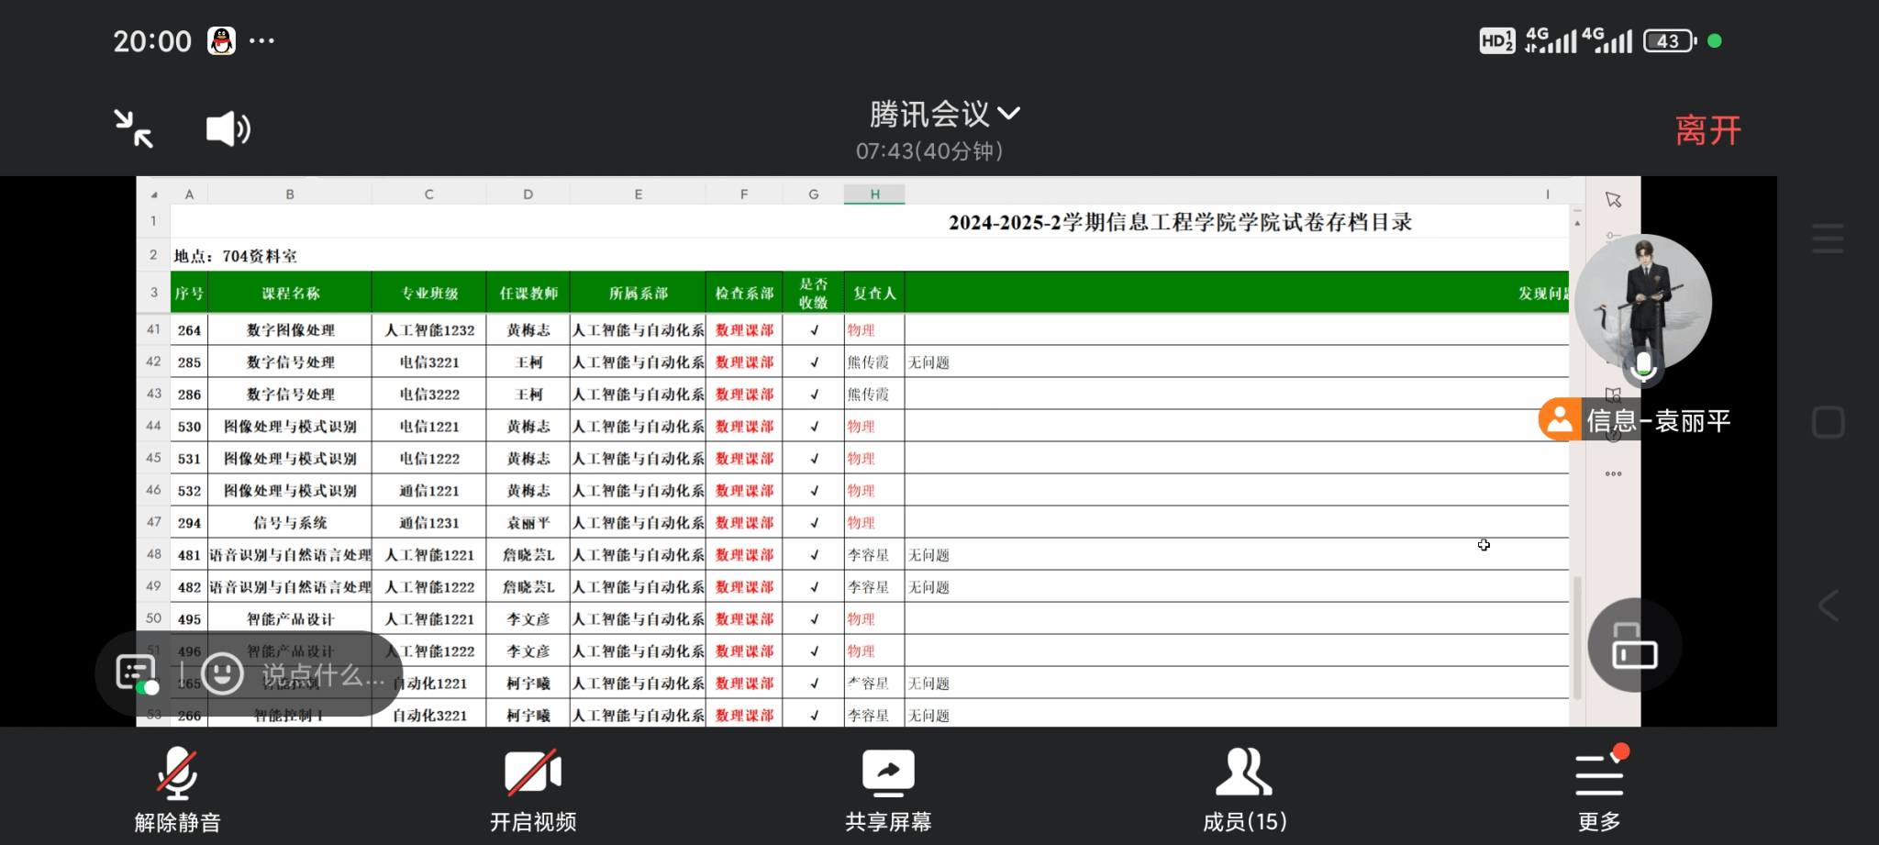The height and width of the screenshot is (845, 1879).
Task: Click the cursor pointer tool in sidebar
Action: click(1614, 200)
